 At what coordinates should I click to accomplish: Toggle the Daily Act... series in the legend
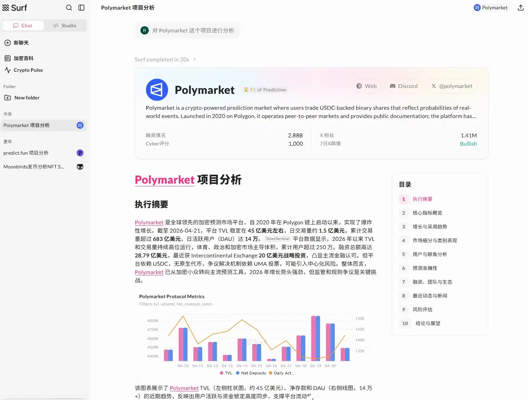(x=282, y=373)
